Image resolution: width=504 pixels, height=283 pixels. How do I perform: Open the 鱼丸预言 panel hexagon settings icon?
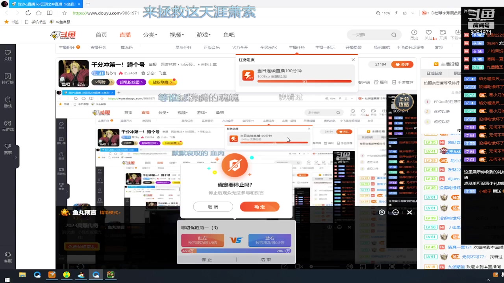point(382,212)
